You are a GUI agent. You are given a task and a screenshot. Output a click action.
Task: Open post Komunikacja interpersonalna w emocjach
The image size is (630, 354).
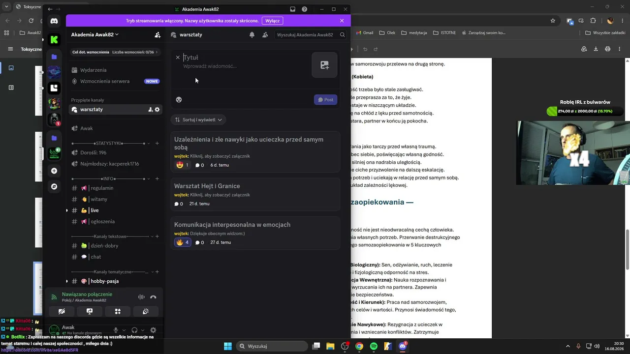255,233
